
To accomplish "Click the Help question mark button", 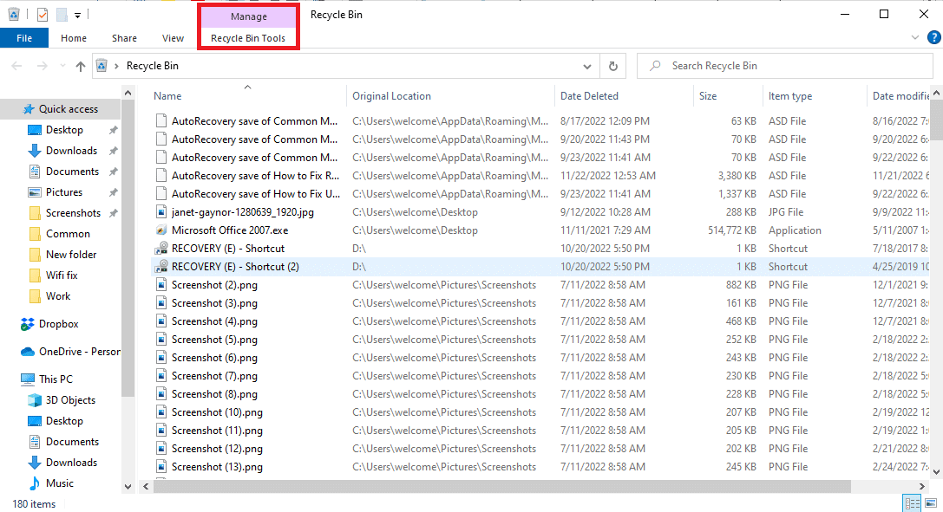I will pos(934,38).
